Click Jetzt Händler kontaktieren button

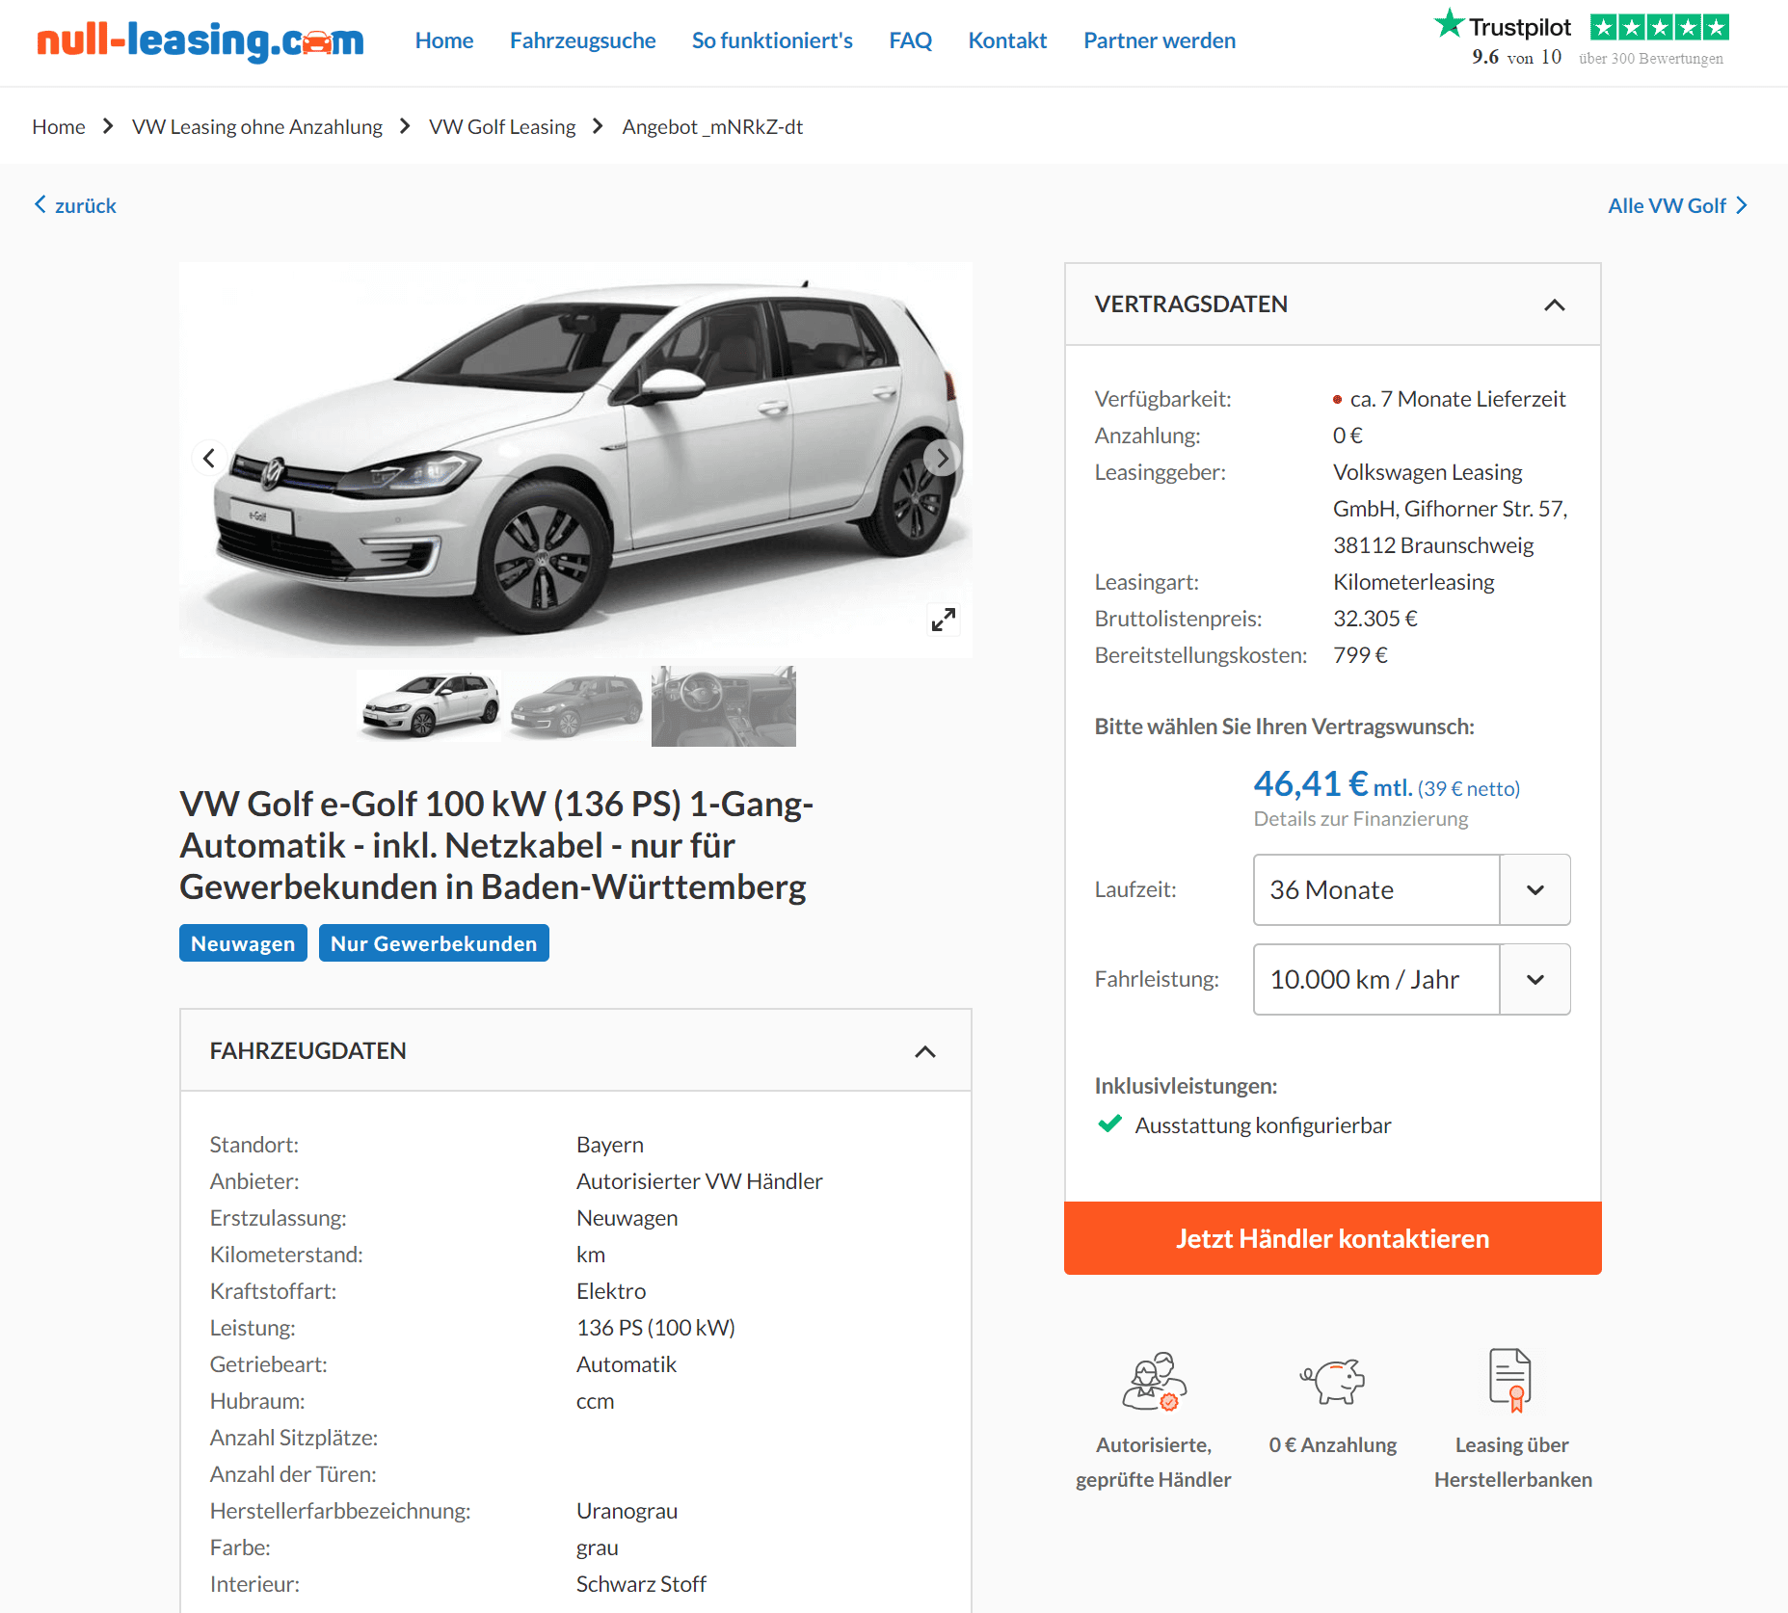point(1332,1238)
